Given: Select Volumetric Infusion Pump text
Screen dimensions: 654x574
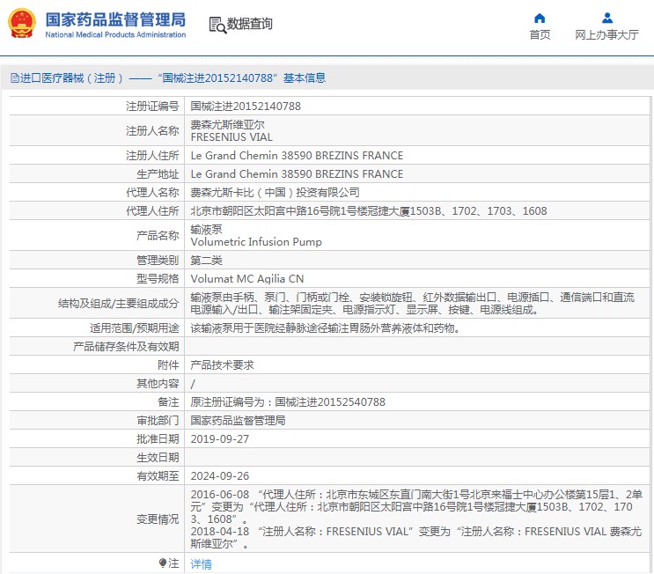Looking at the screenshot, I should click(256, 242).
